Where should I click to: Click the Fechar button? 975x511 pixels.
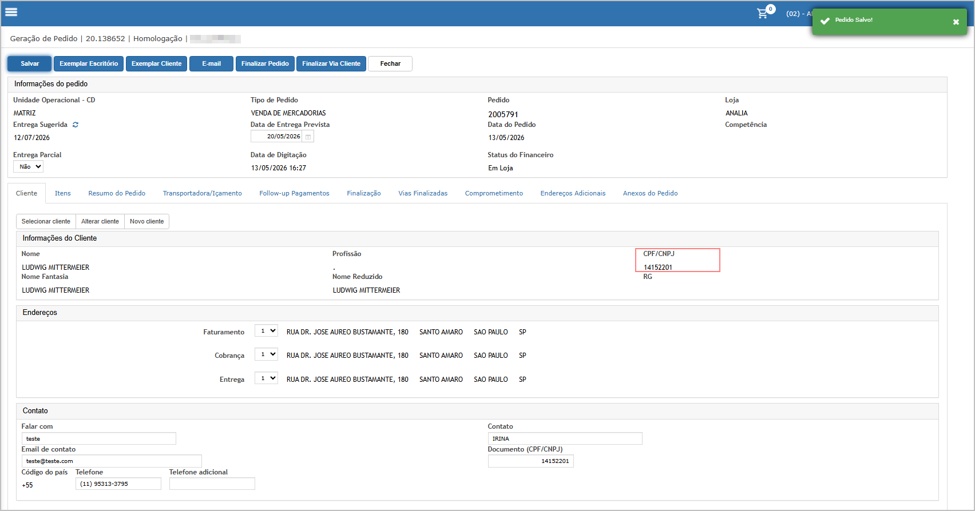390,63
